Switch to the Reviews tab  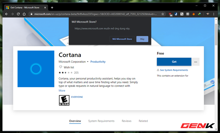pyautogui.click(x=126, y=121)
